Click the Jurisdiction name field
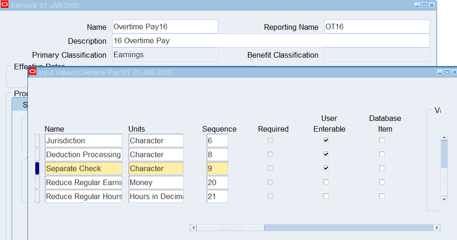 coord(83,140)
